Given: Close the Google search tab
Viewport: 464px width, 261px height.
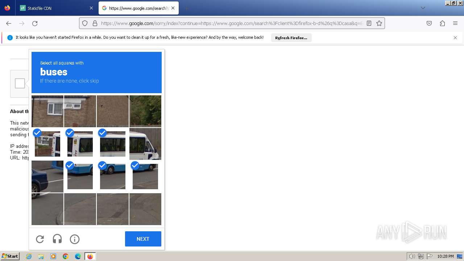Looking at the screenshot, I should click(173, 8).
